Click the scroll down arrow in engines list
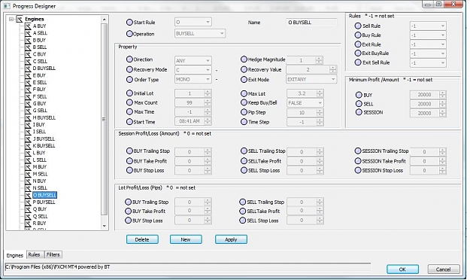 coord(104,226)
